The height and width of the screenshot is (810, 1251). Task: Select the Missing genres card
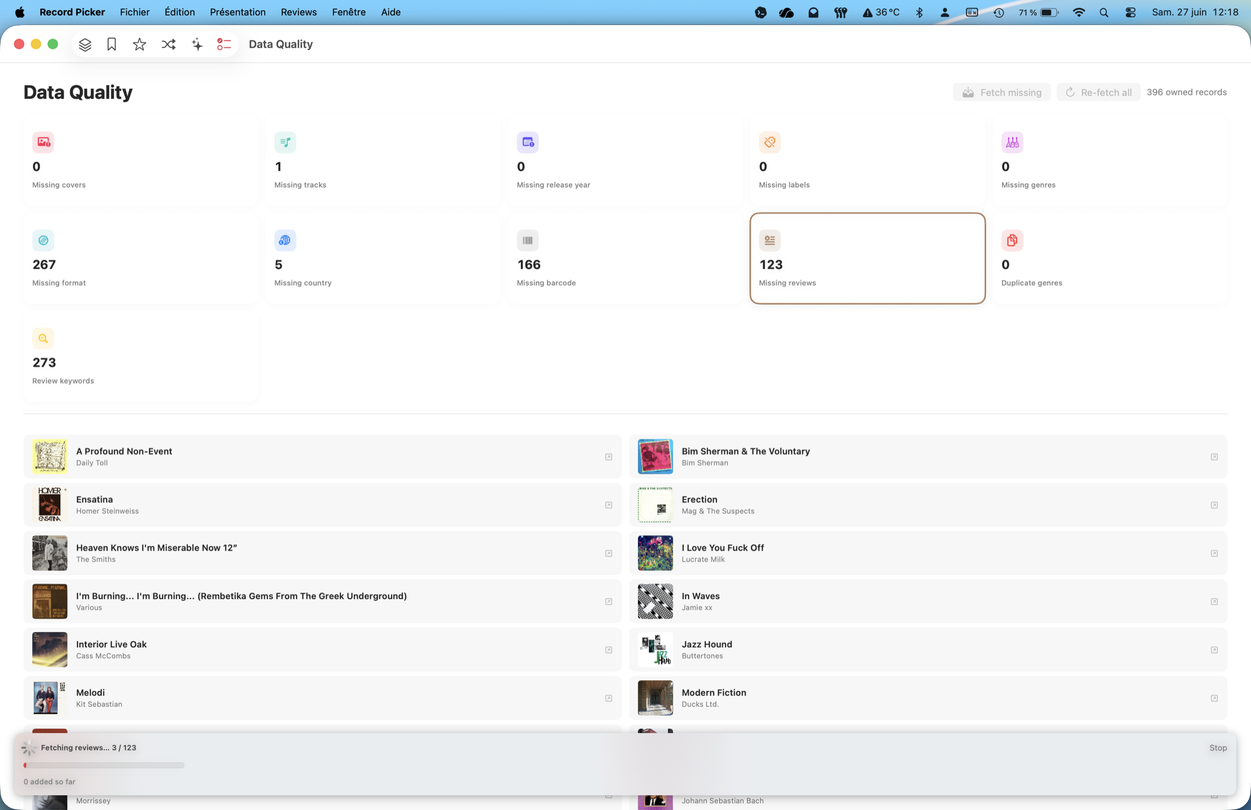(x=1109, y=160)
